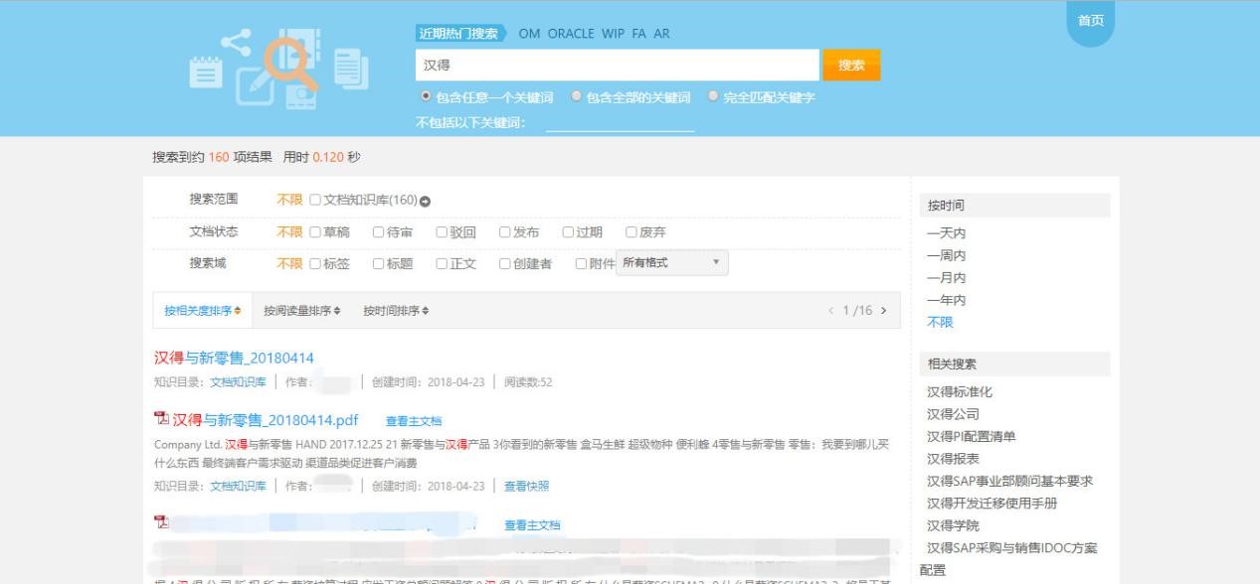1260x584 pixels.
Task: Open result 汉得与新零售_20180414.pdf
Action: click(266, 420)
